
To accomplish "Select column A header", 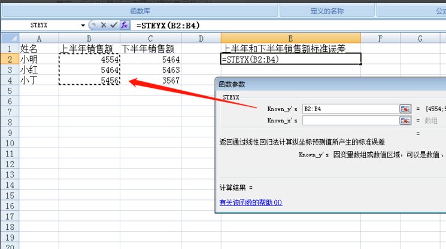I will pyautogui.click(x=39, y=39).
